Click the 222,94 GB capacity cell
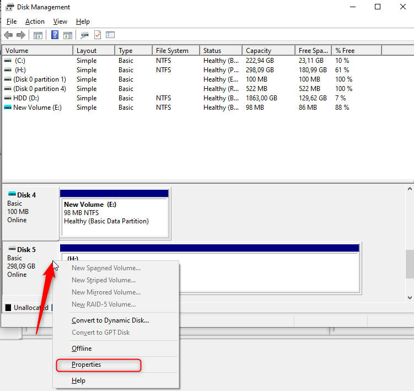Viewport: 414px width, 391px height. coord(260,61)
